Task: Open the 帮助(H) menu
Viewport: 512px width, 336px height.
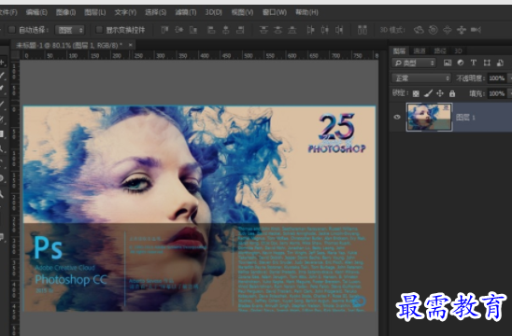Action: click(307, 12)
